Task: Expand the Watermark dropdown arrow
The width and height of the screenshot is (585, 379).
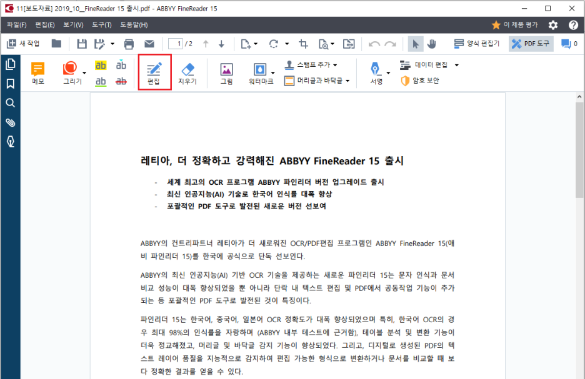Action: click(x=273, y=73)
